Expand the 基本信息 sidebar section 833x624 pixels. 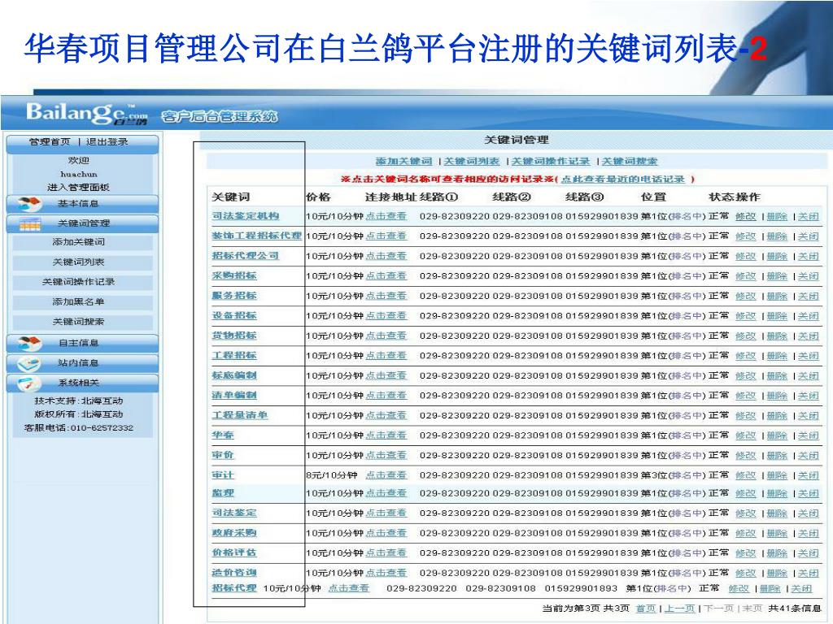click(x=78, y=203)
